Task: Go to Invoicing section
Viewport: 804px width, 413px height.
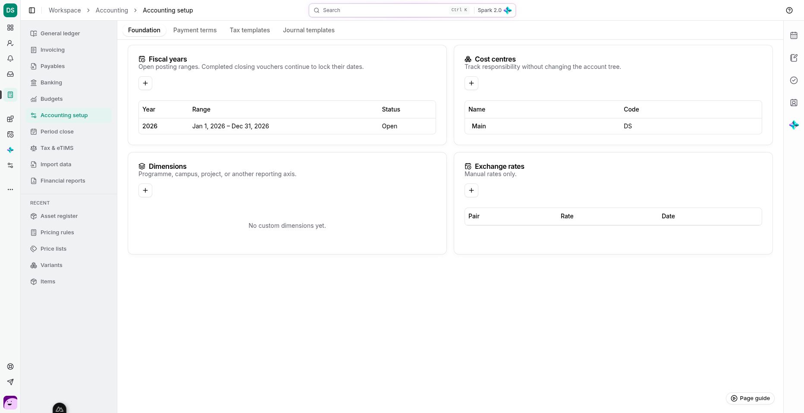Action: tap(69, 50)
